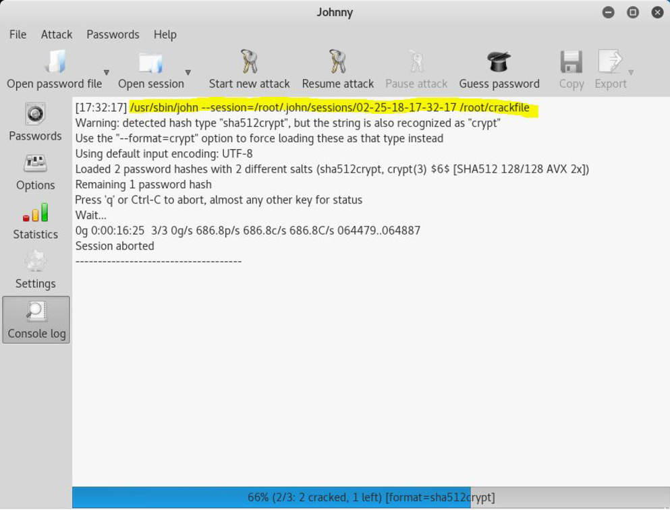Click the [17:32:17] timestamp
The image size is (670, 510).
point(101,108)
